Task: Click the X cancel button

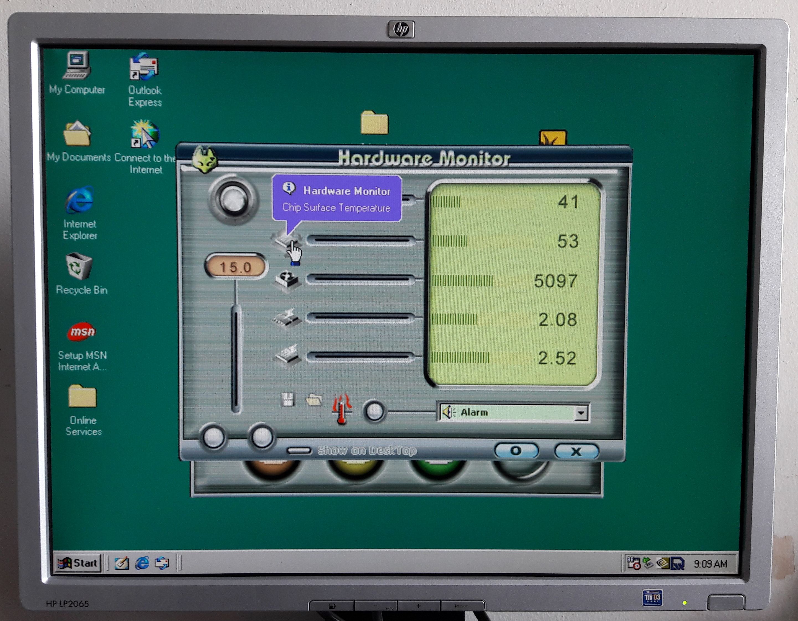Action: coord(576,452)
